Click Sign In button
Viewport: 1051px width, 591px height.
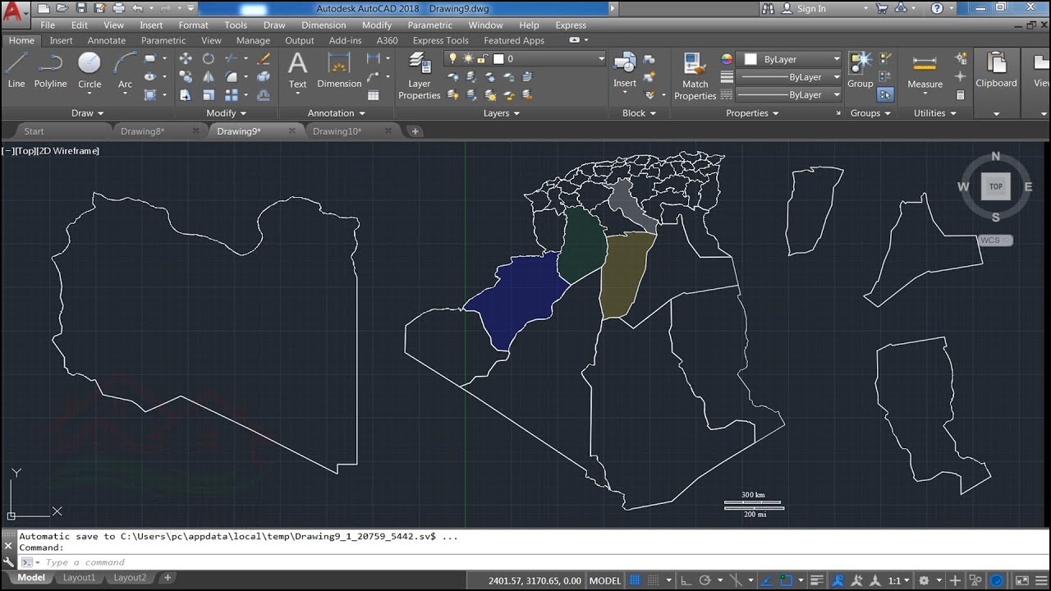point(803,8)
